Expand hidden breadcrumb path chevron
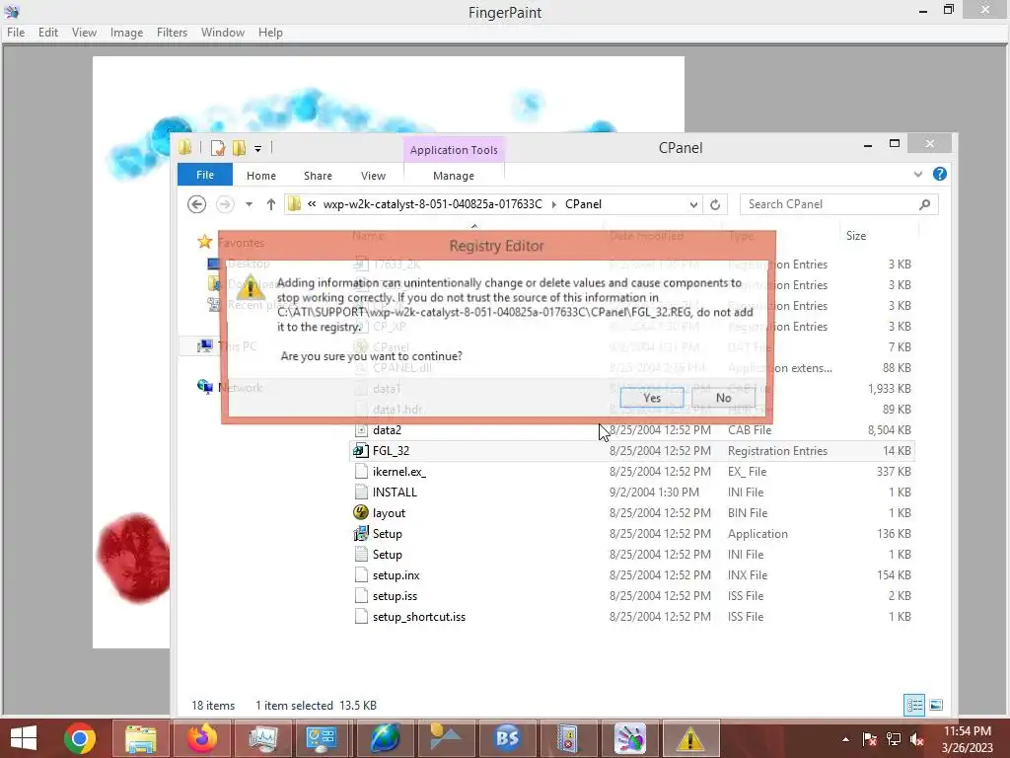 312,204
